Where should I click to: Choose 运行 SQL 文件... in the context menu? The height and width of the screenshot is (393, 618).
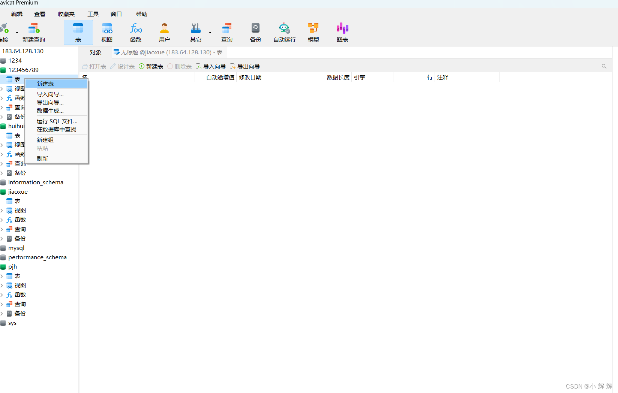pos(56,121)
